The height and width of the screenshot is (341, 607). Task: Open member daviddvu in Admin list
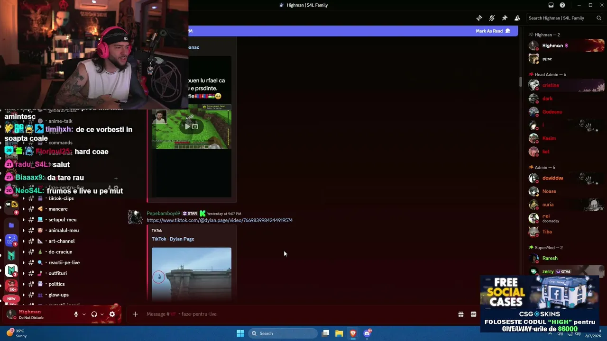[x=566, y=178]
